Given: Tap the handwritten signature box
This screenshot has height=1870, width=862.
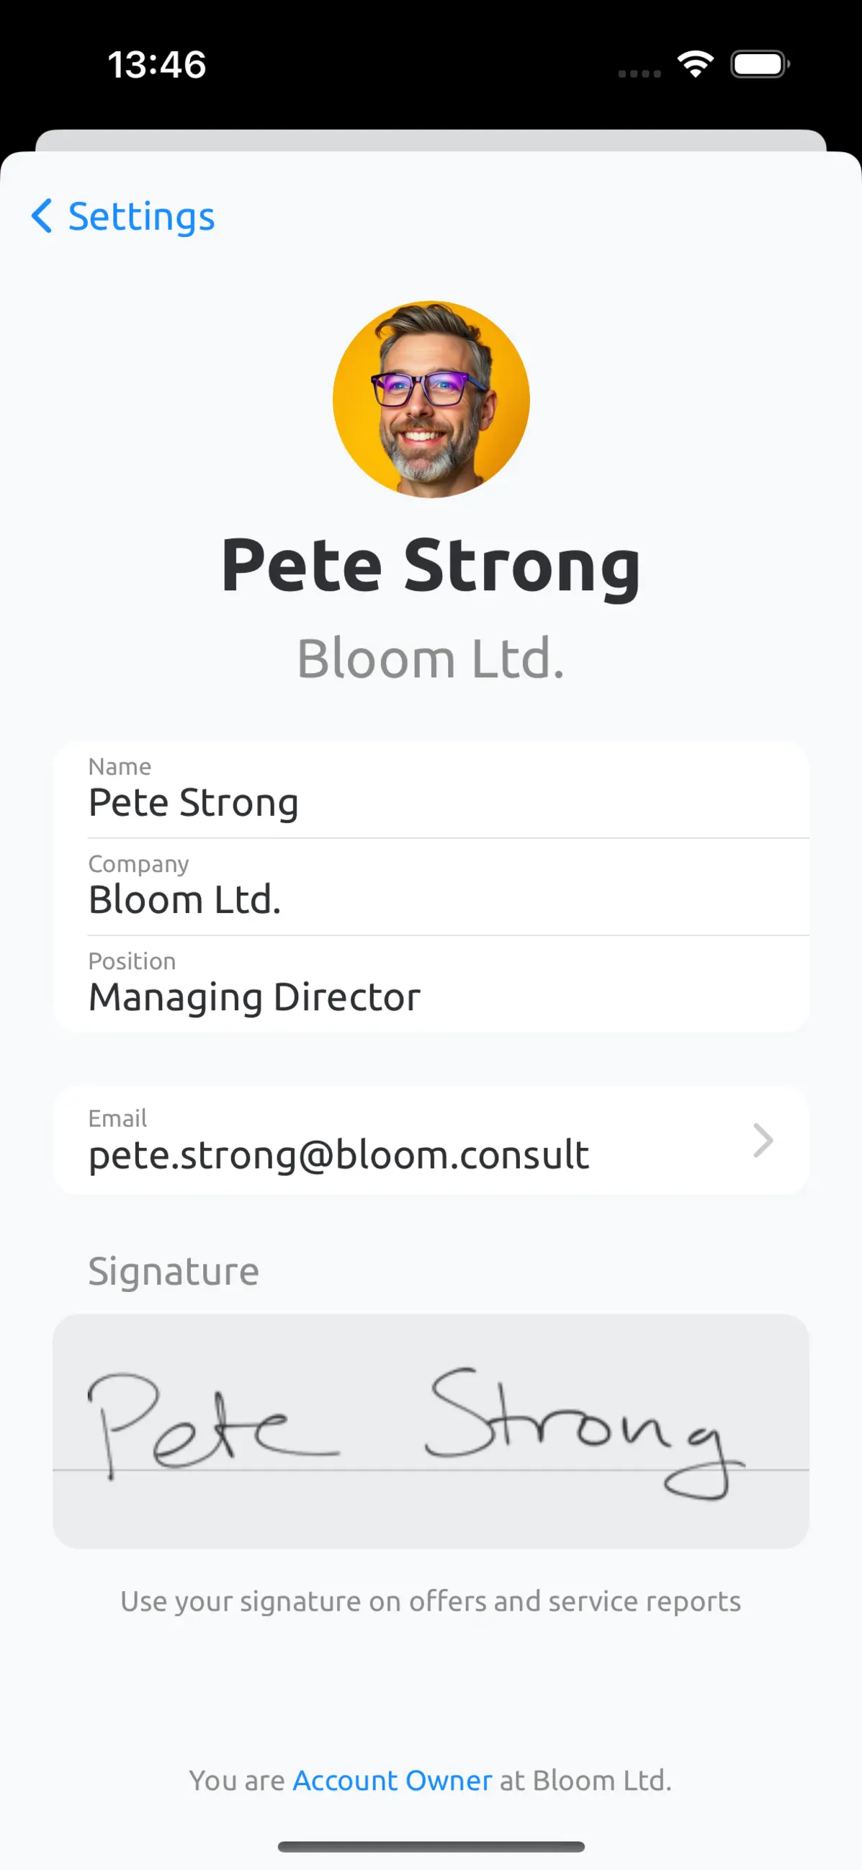Looking at the screenshot, I should click(431, 1431).
